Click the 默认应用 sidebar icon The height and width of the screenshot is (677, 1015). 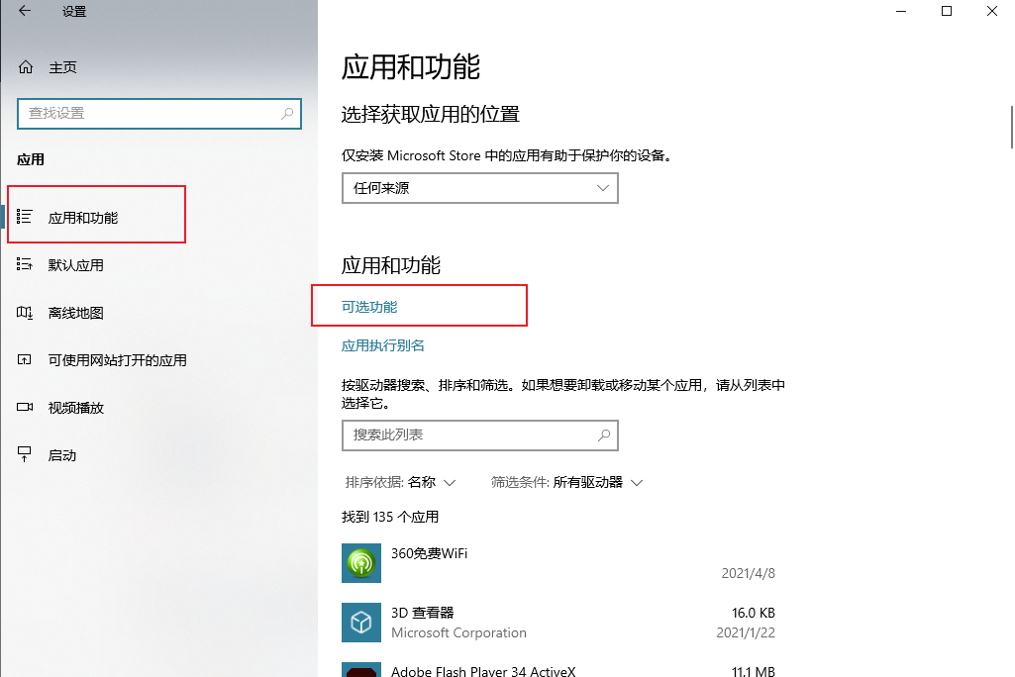(25, 264)
